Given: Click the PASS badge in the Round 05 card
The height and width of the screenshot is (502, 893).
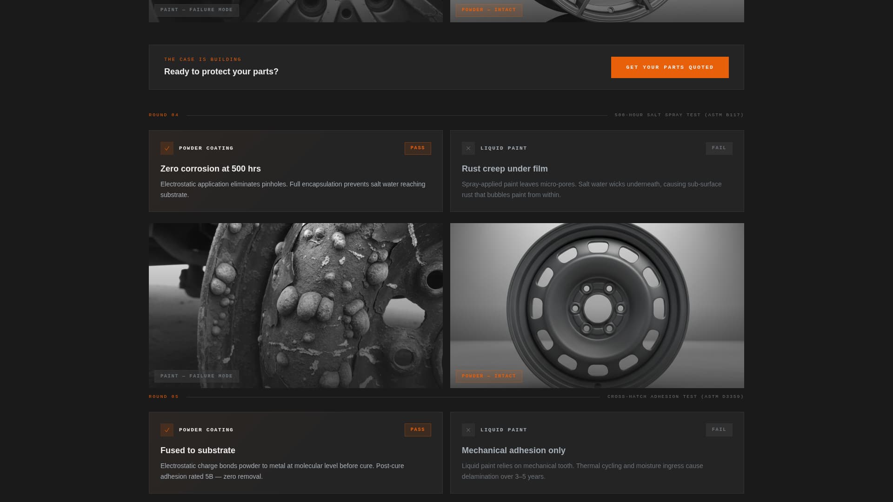Looking at the screenshot, I should (x=417, y=430).
